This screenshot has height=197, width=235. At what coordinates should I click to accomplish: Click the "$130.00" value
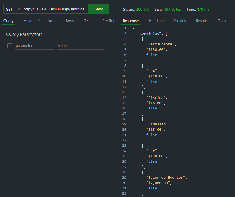pyautogui.click(x=156, y=50)
